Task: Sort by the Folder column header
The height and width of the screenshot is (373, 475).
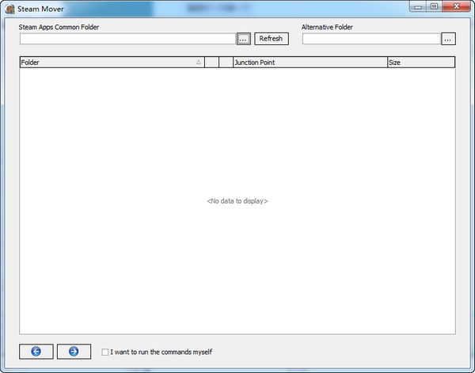Action: pos(112,63)
